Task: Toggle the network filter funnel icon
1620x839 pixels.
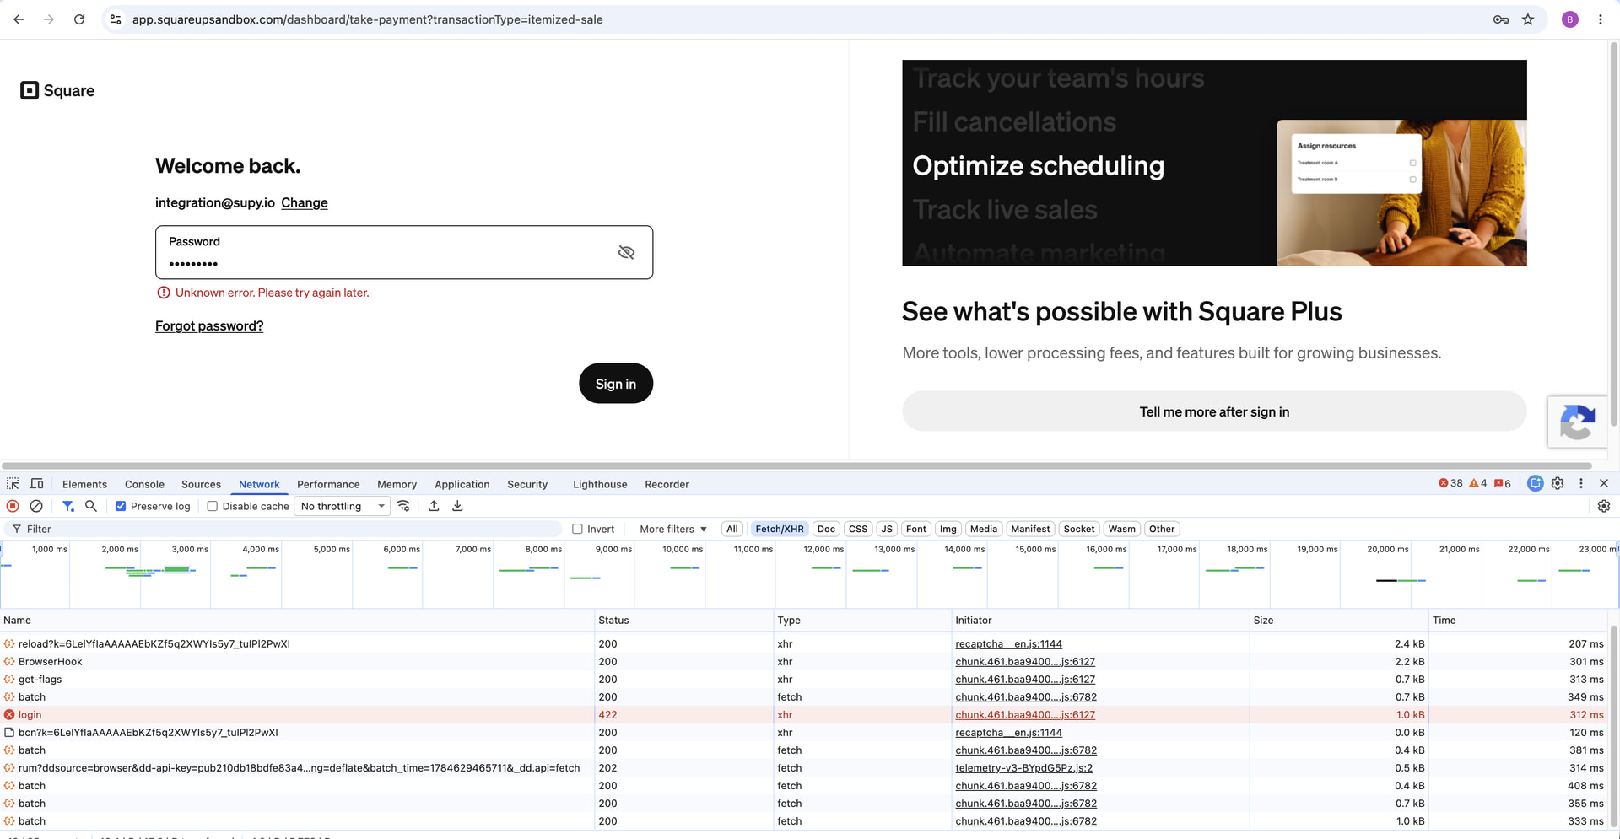Action: [67, 506]
